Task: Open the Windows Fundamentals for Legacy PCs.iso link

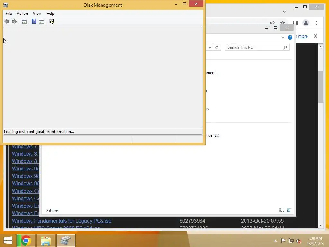Action: (61, 221)
